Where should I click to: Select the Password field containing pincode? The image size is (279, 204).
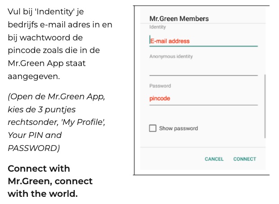(203, 98)
